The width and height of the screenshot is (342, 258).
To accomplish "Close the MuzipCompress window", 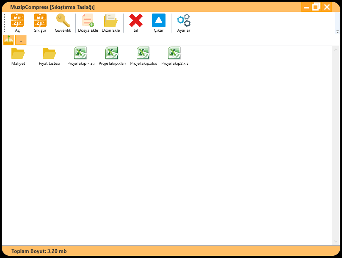I will 327,7.
